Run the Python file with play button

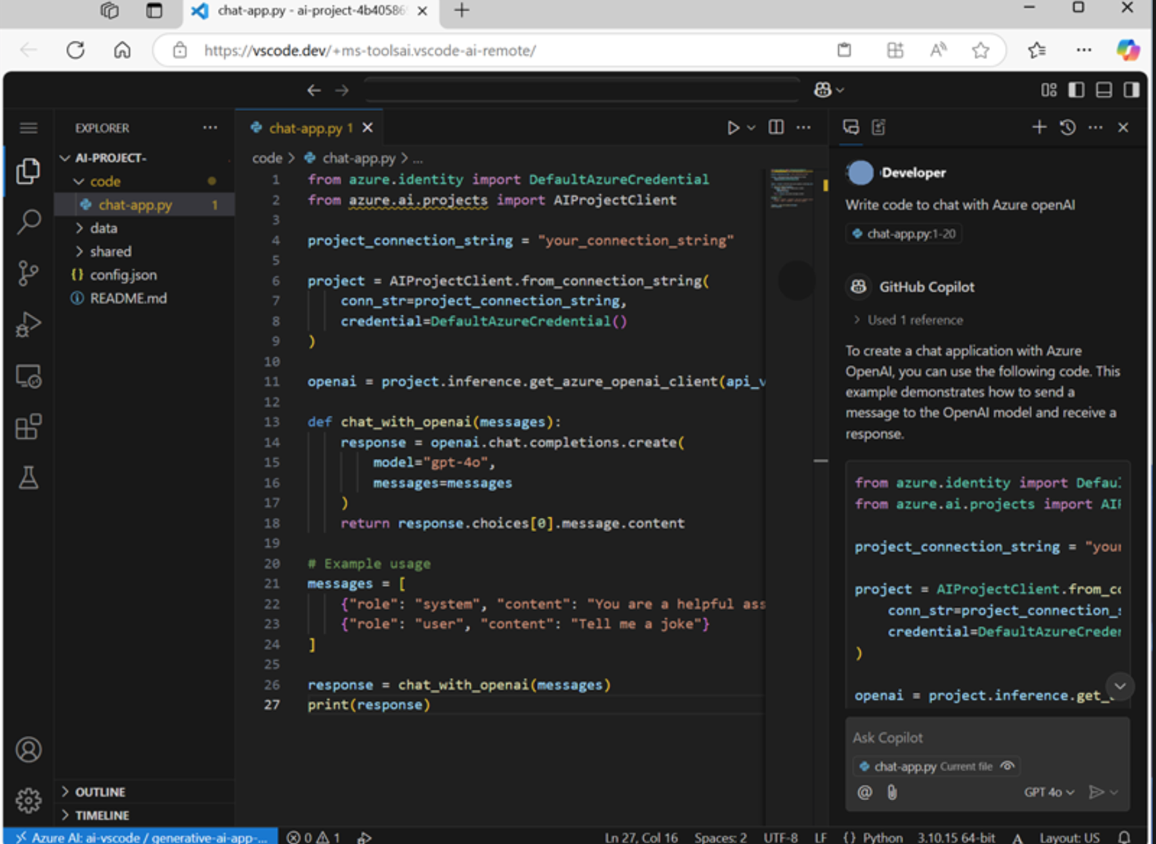click(x=733, y=128)
